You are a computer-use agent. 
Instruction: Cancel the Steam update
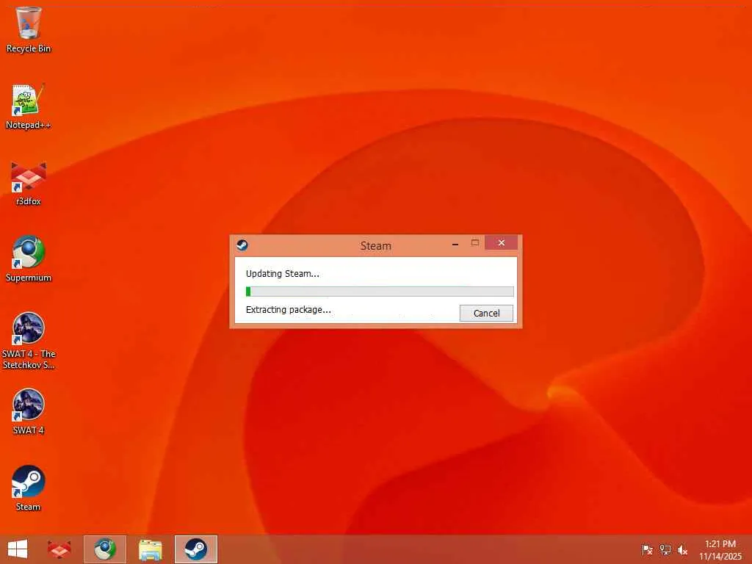tap(486, 313)
